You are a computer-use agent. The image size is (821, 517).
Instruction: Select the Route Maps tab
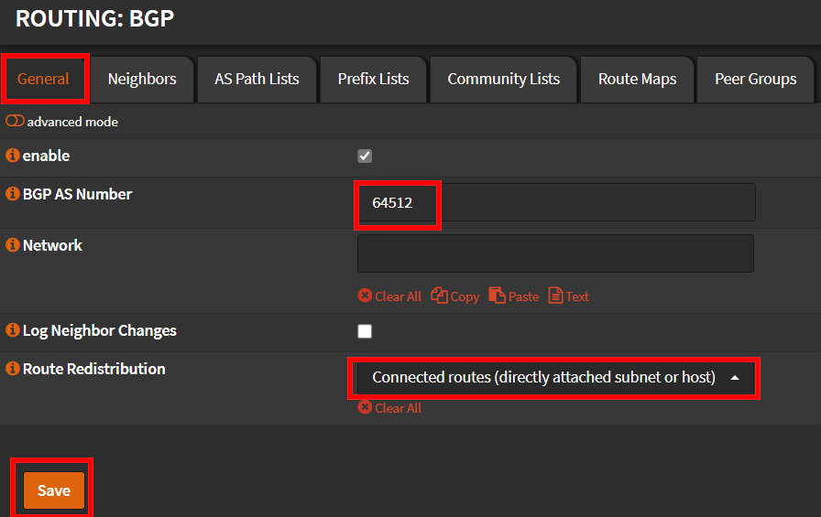pos(637,79)
